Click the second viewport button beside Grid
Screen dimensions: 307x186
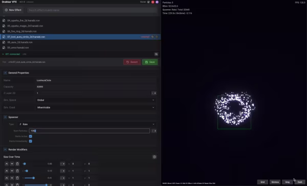tap(275, 182)
